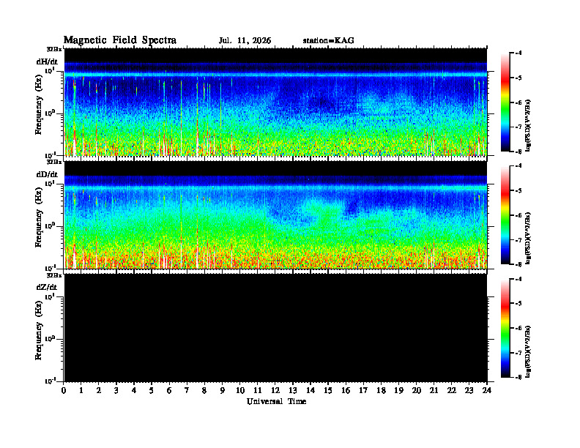Click the log PSD label beside the dD/dt color bar
Image resolution: width=580 pixels, height=448 pixels.
pyautogui.click(x=528, y=239)
